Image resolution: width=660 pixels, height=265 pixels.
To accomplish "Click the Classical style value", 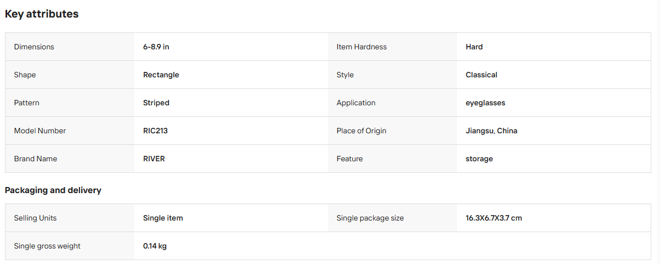I will tap(482, 75).
